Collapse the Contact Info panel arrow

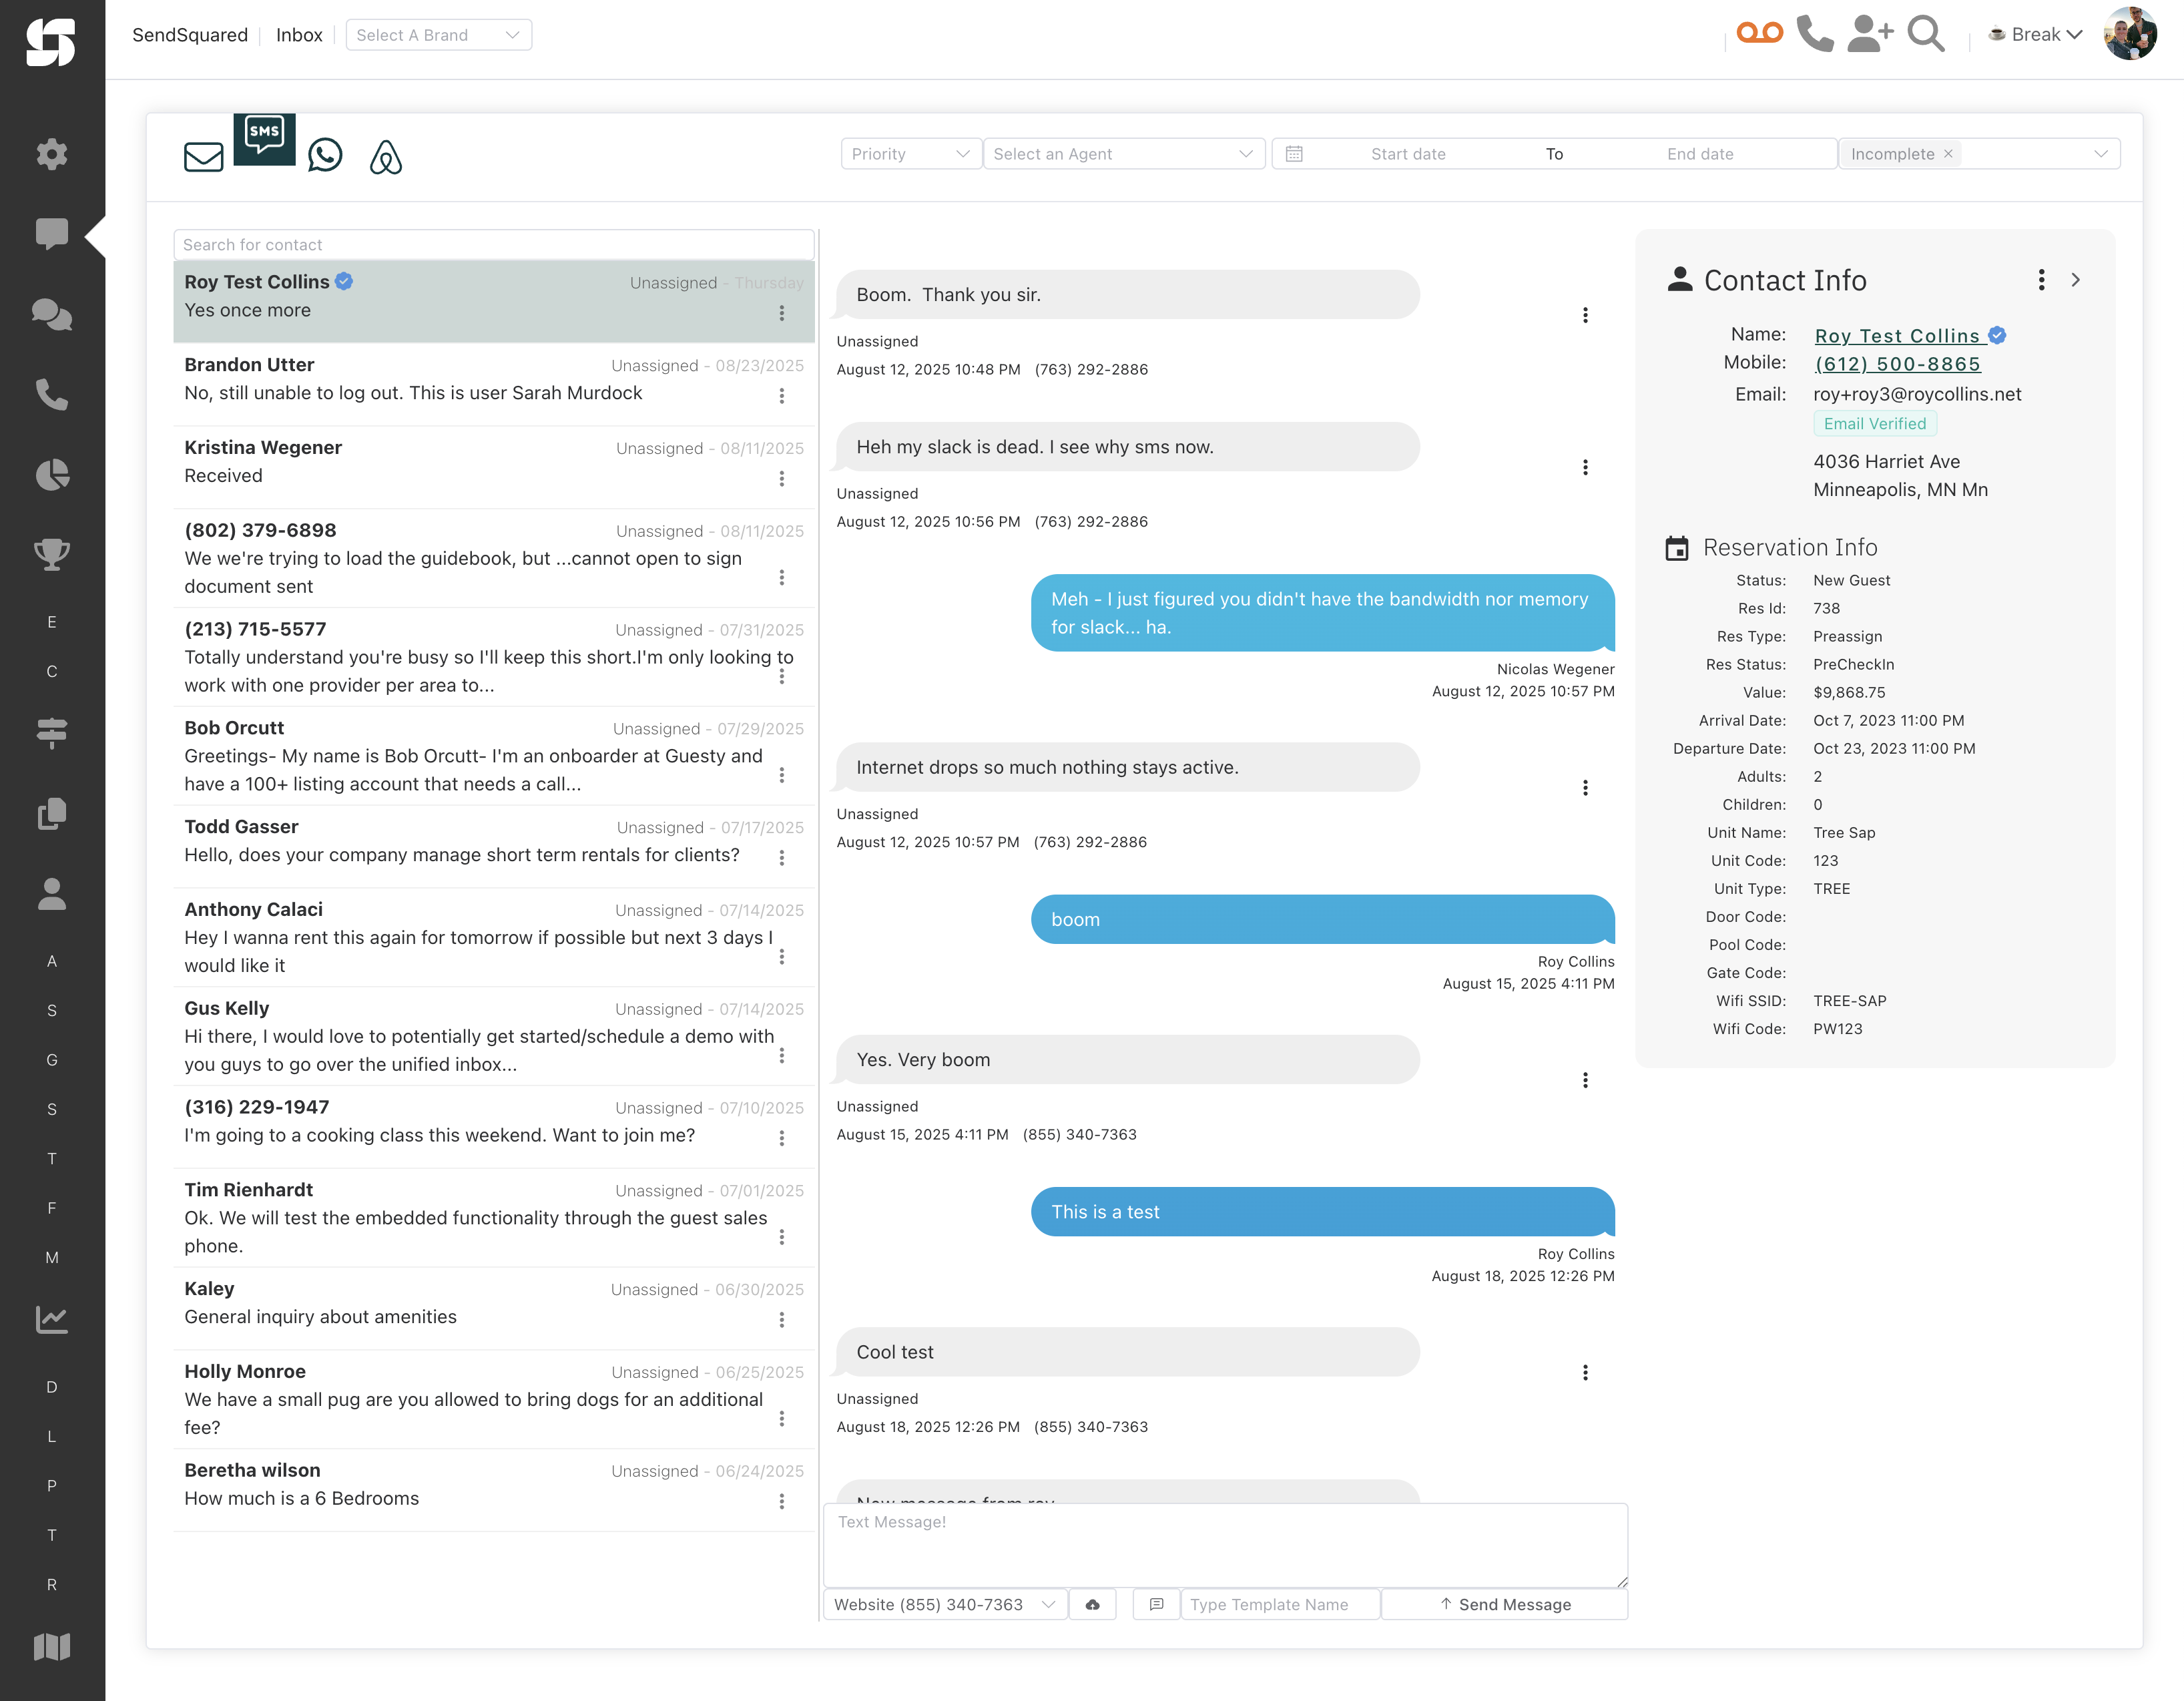[2076, 280]
